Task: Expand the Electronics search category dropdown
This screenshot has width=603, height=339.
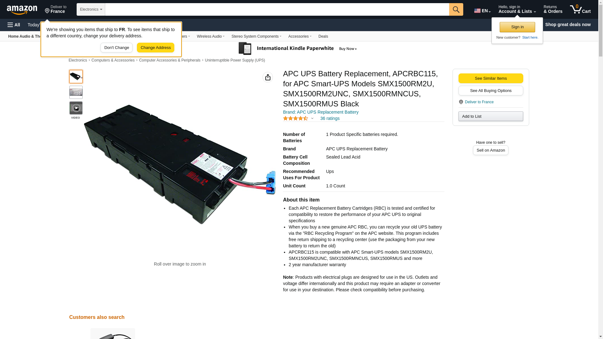Action: pyautogui.click(x=91, y=9)
